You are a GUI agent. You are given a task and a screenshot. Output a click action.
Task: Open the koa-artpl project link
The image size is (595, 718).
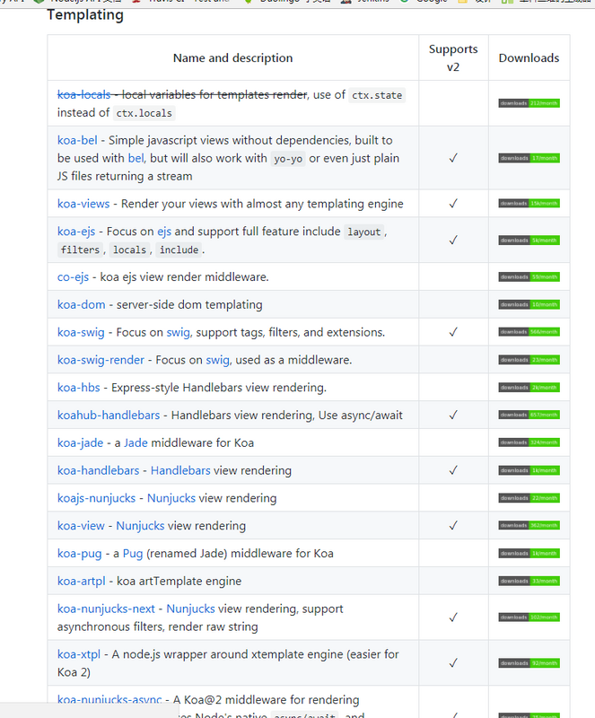(83, 581)
